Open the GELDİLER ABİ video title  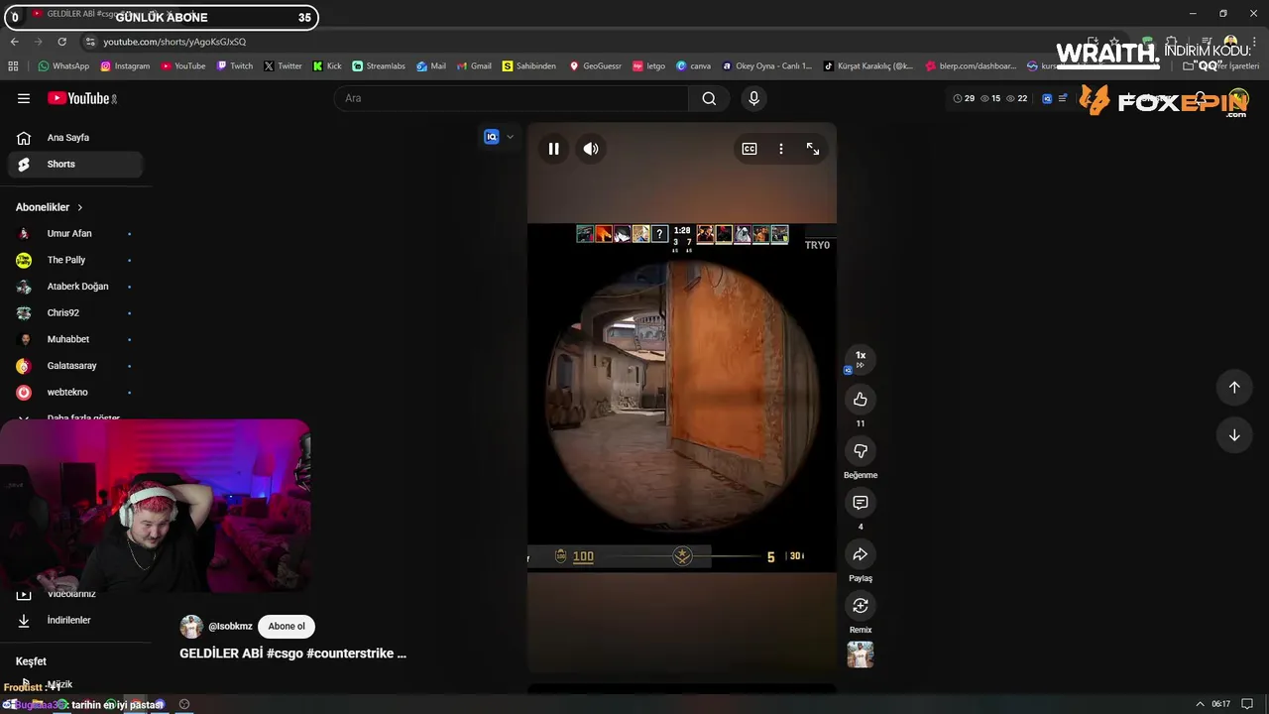(292, 654)
